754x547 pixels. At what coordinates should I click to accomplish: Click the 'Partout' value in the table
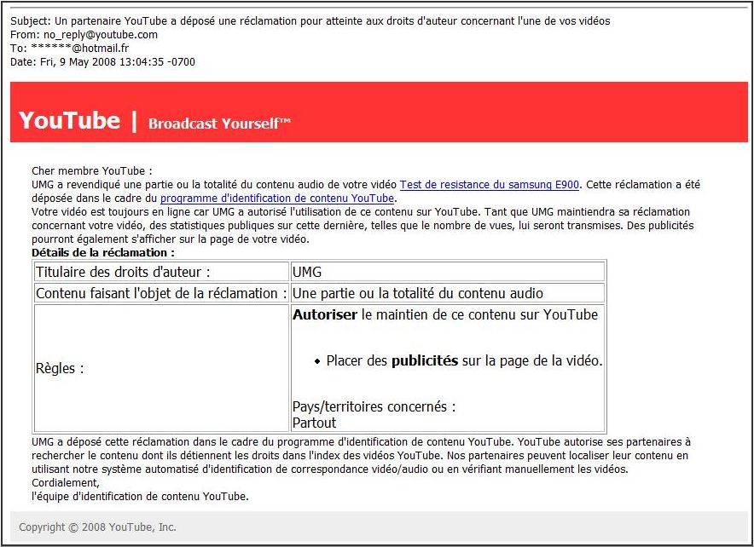click(x=315, y=423)
